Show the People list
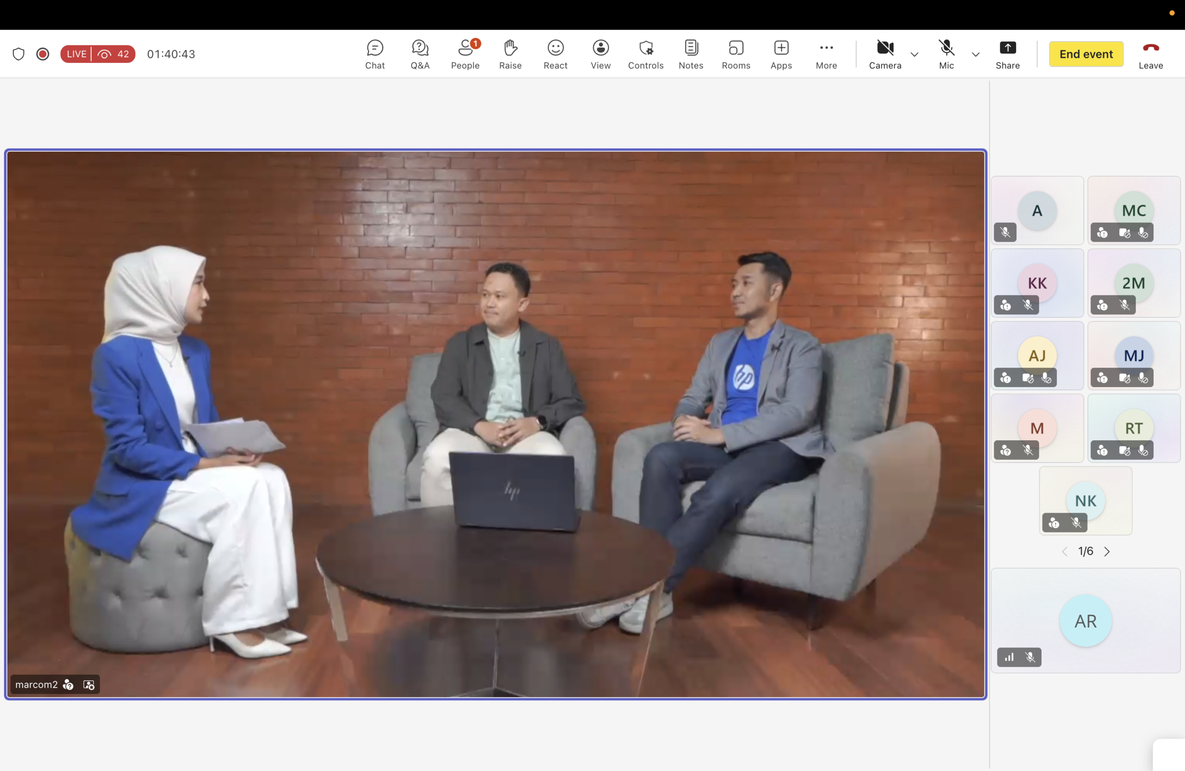This screenshot has width=1185, height=771. click(465, 54)
